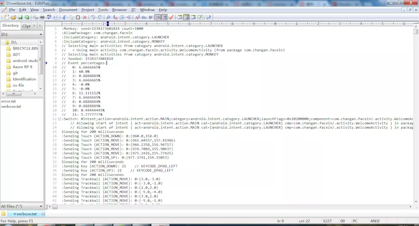Save all open files

point(27,17)
